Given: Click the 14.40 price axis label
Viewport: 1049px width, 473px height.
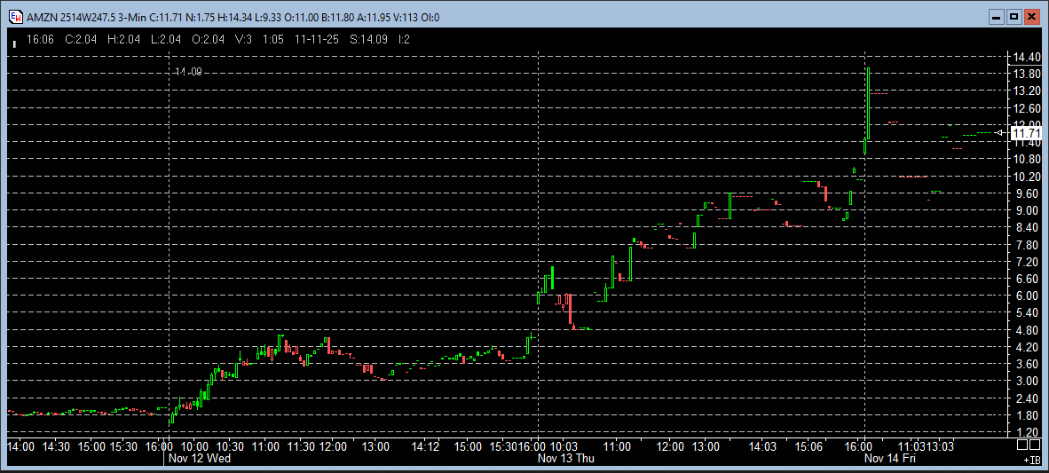Looking at the screenshot, I should (1027, 57).
